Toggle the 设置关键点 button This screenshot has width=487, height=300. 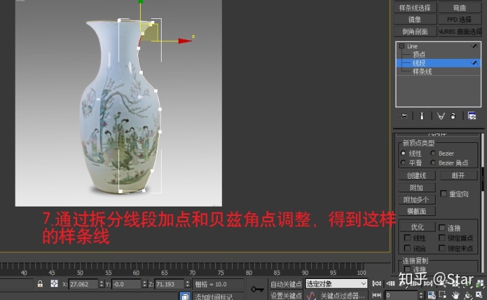coord(286,295)
